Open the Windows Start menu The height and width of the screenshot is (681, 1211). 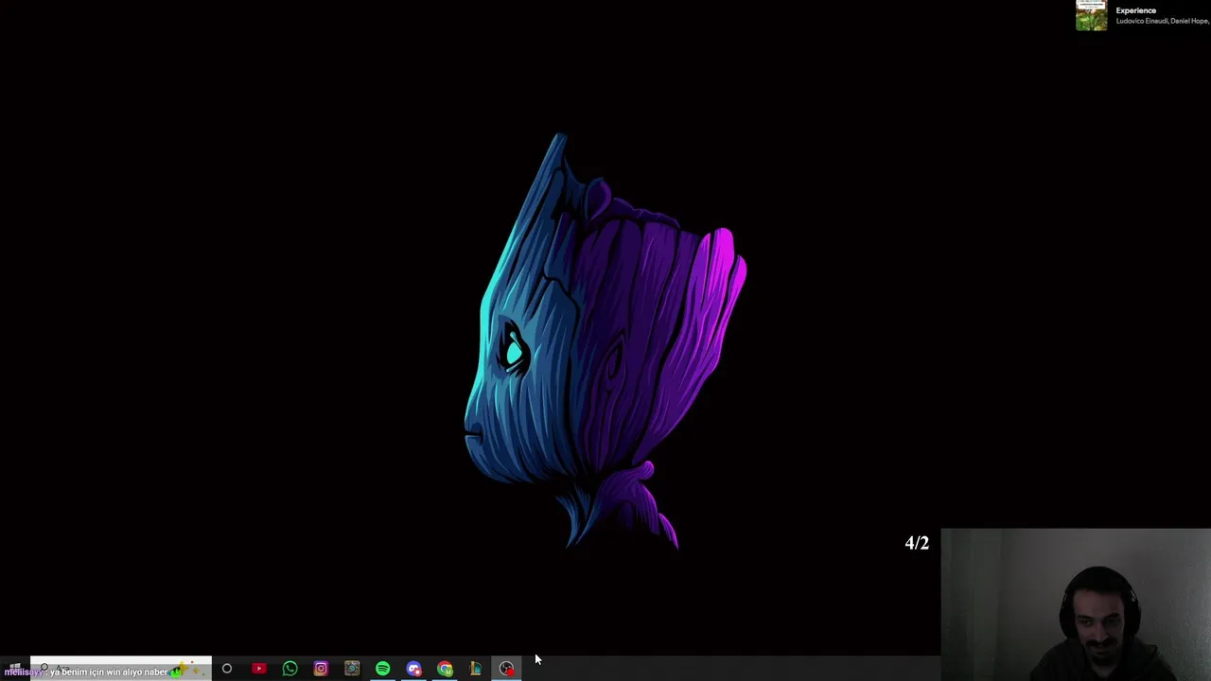[15, 669]
